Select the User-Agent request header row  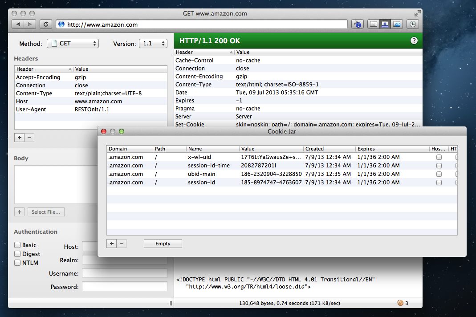pyautogui.click(x=91, y=110)
